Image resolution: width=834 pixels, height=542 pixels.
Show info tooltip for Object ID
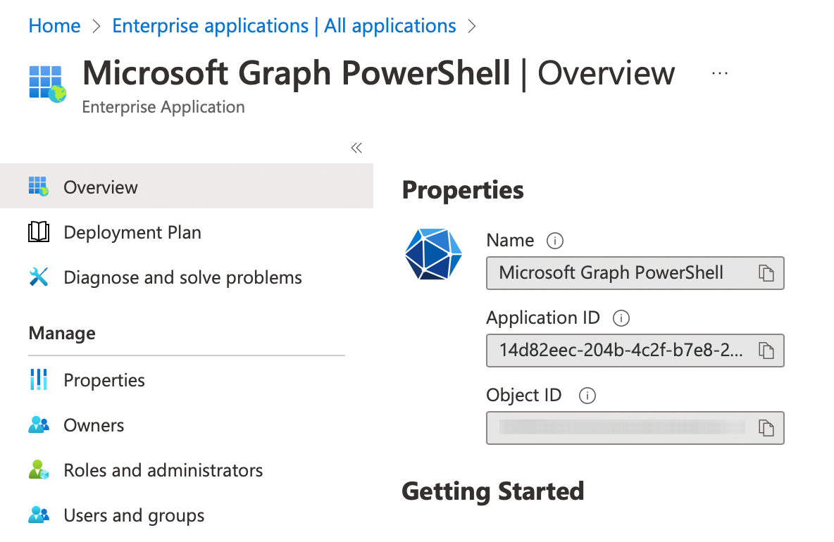(x=587, y=396)
